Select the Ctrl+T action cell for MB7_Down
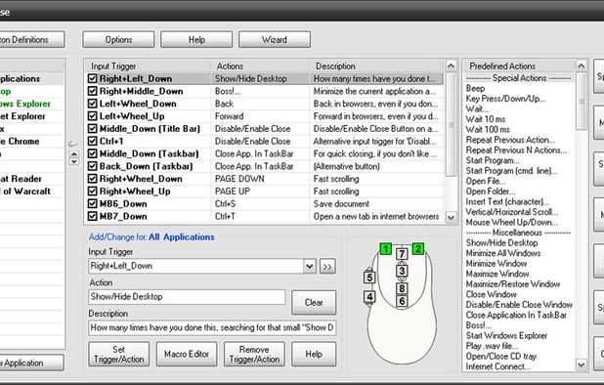This screenshot has height=385, width=604. pyautogui.click(x=260, y=216)
